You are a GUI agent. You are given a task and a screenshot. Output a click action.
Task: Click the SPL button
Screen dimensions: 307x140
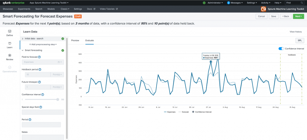300,41
